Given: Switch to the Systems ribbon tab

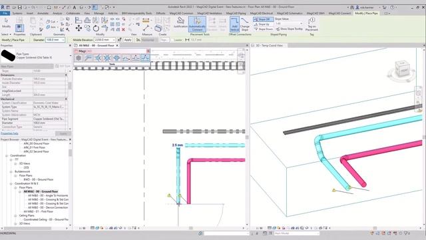Looking at the screenshot, I should point(17,13).
